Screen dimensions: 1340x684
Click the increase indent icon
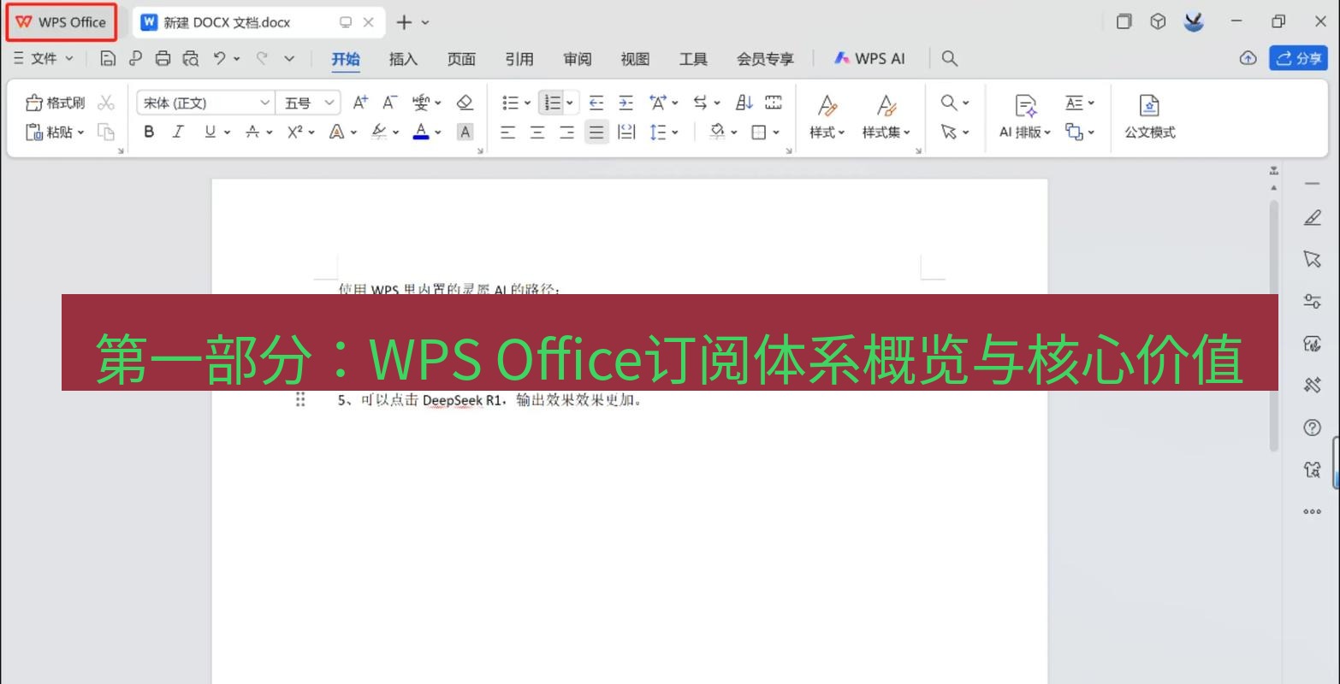pyautogui.click(x=626, y=103)
